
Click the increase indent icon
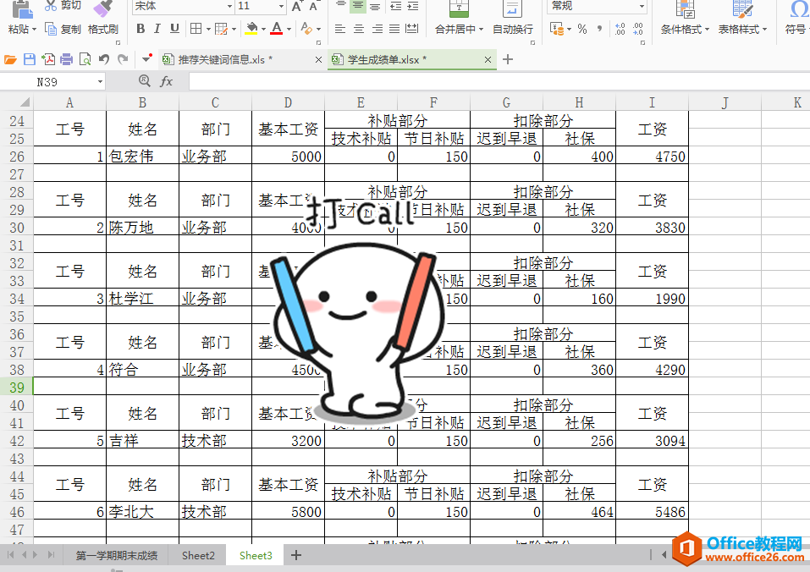click(413, 6)
